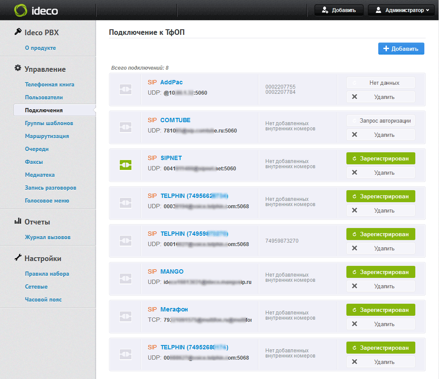Toggle the COMTUBE connection plug icon
Image resolution: width=439 pixels, height=379 pixels.
125,127
